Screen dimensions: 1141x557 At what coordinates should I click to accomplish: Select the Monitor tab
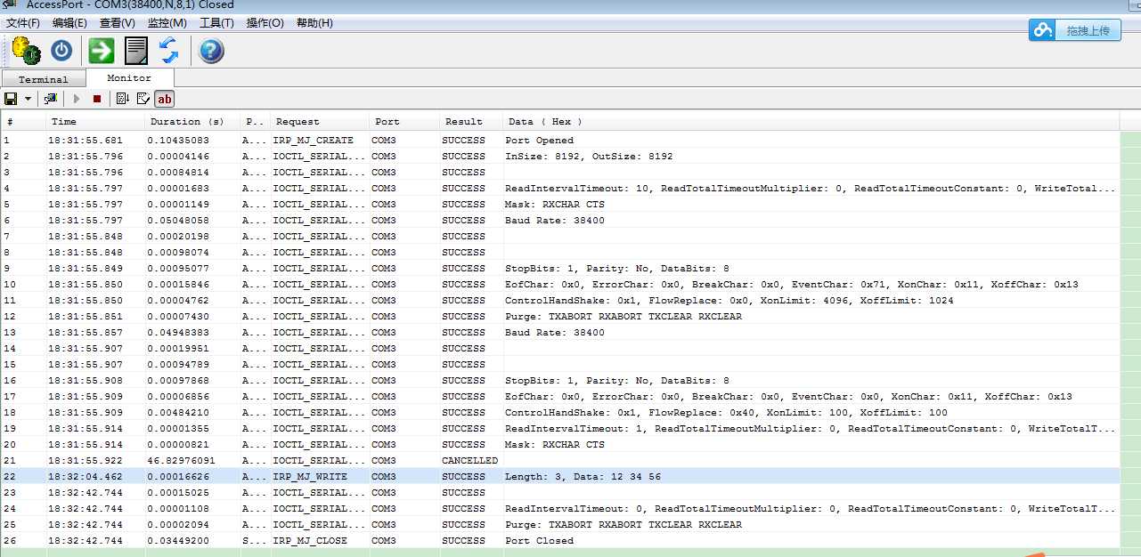129,78
